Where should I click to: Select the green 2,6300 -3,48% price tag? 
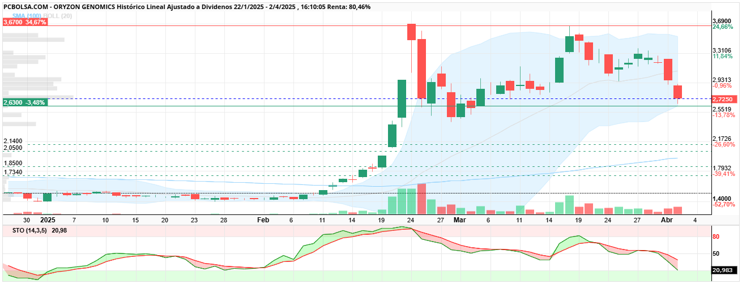pyautogui.click(x=25, y=102)
